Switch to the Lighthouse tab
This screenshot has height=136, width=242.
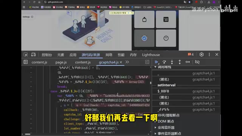151,55
